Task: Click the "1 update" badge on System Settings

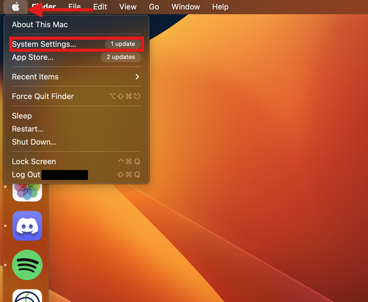Action: coord(123,44)
